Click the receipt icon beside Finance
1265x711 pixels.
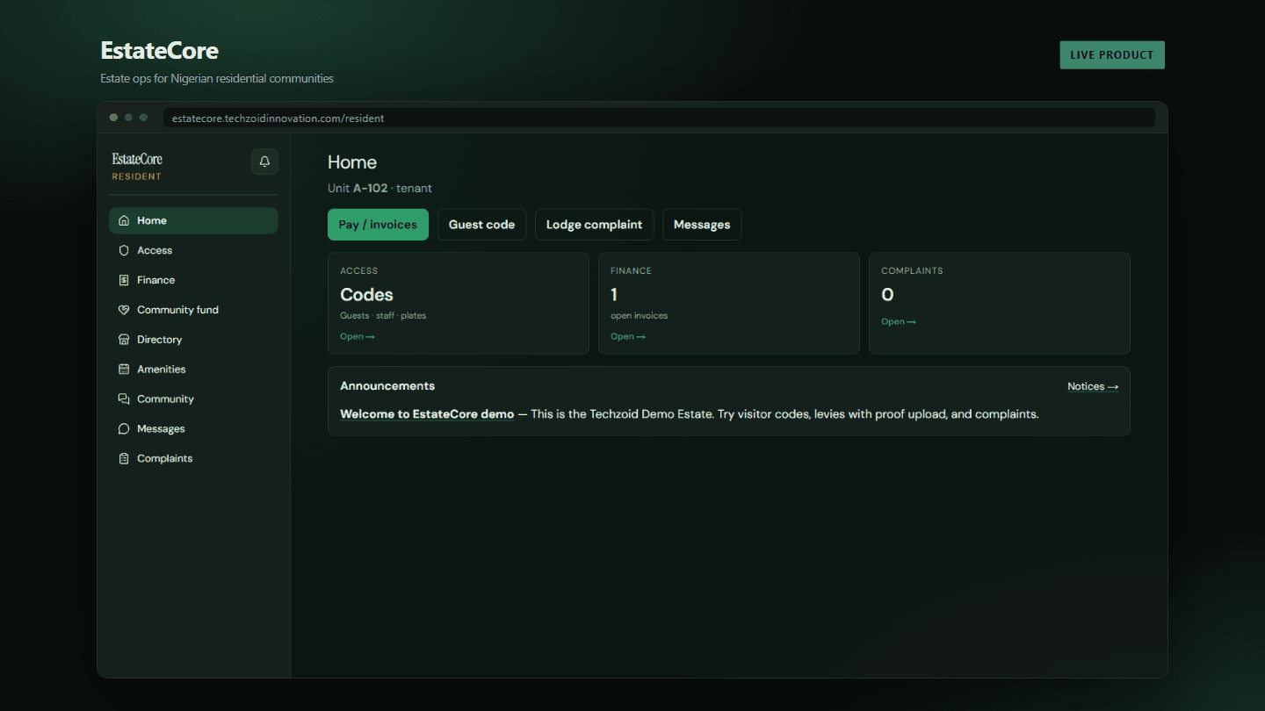[124, 280]
